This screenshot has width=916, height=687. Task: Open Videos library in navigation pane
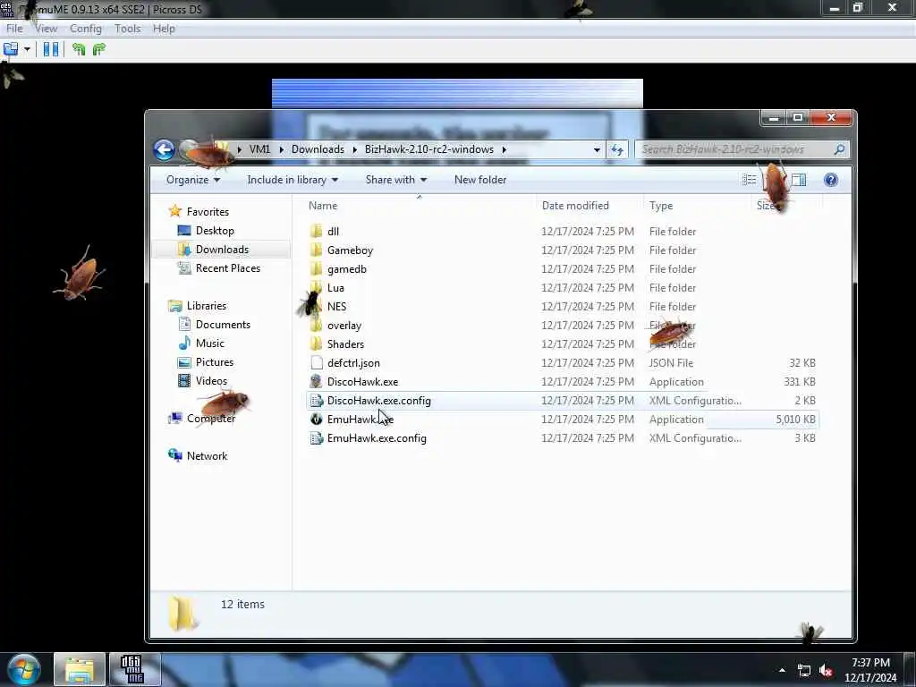click(x=203, y=380)
